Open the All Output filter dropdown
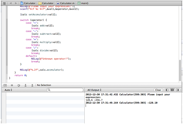183x124 pixels. 94,90
